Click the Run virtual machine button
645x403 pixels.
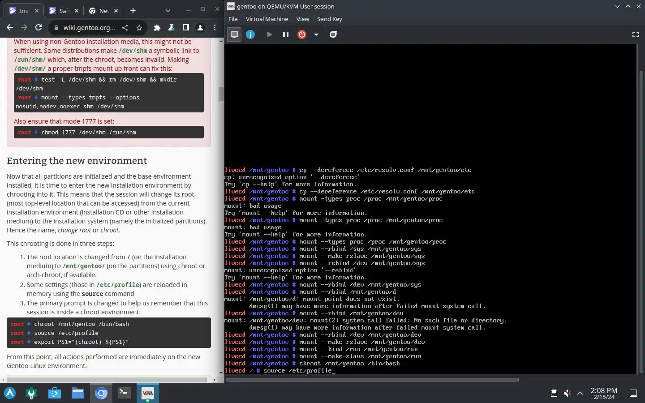[270, 34]
